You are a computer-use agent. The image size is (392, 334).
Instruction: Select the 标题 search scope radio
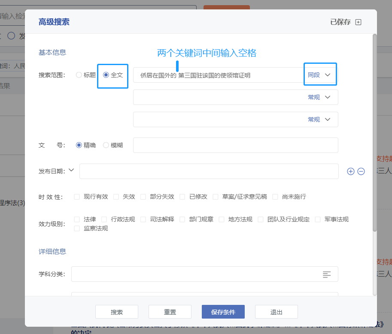[79, 75]
